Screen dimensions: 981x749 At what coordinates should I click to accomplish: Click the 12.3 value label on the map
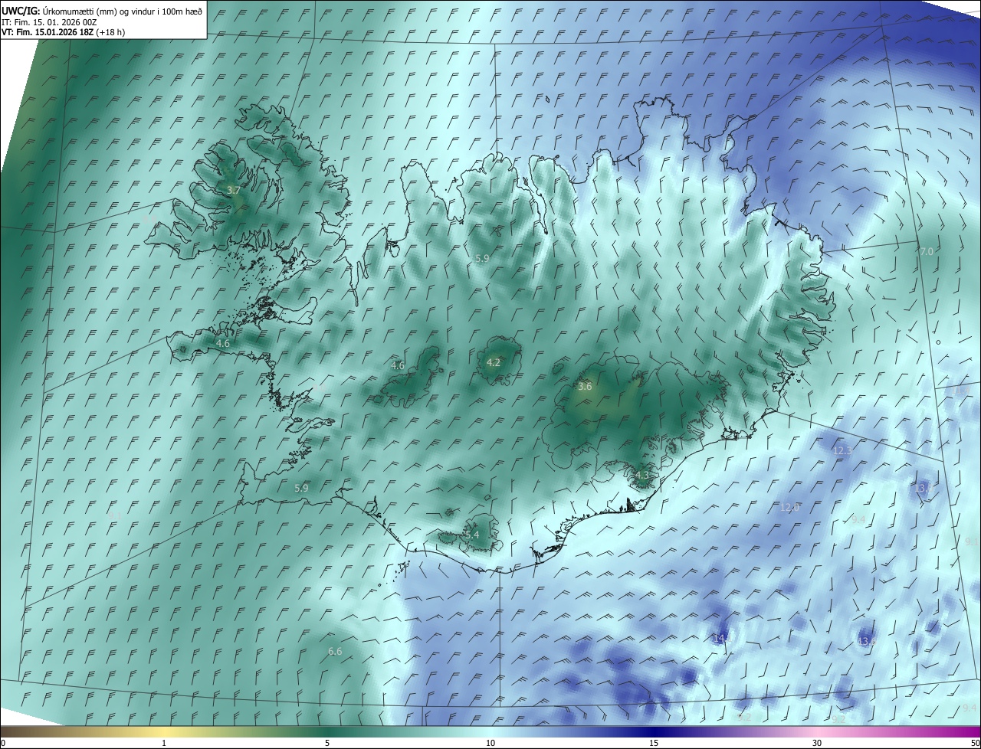[x=842, y=451]
